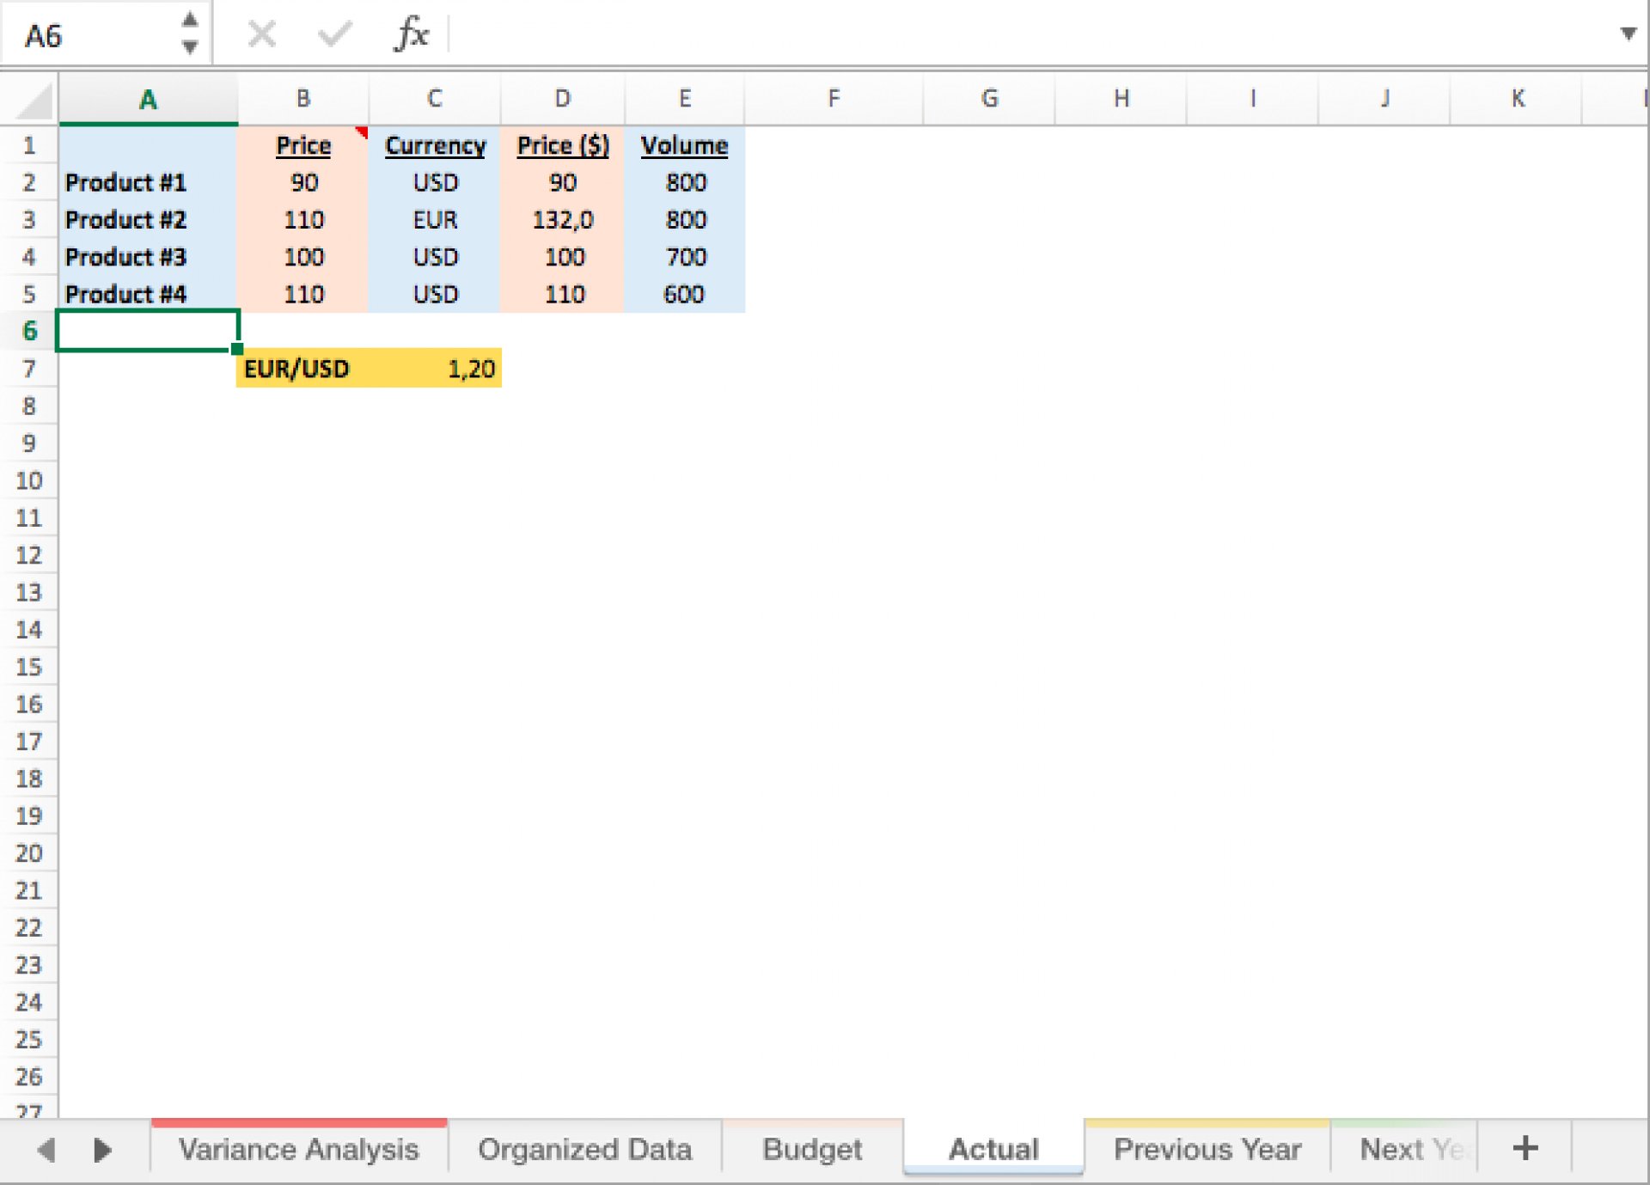Switch to the Organized Data sheet
1650x1185 pixels.
[x=584, y=1149]
